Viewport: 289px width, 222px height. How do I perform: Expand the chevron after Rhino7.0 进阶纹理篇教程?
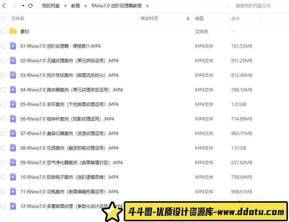[x=147, y=6]
